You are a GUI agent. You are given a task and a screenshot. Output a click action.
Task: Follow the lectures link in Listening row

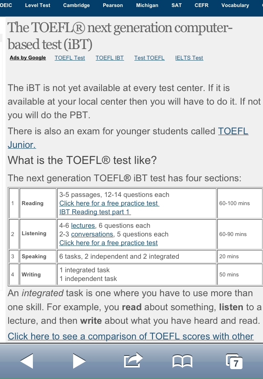pyautogui.click(x=83, y=225)
